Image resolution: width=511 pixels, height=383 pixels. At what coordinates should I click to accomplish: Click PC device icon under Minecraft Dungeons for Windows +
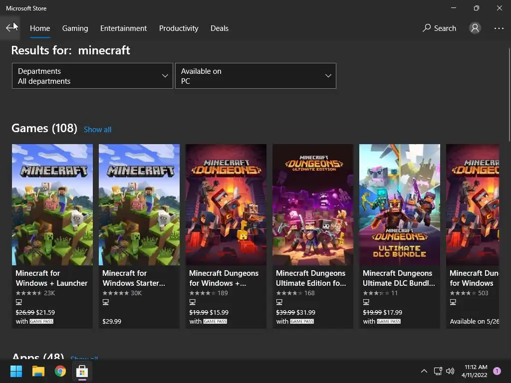pyautogui.click(x=193, y=302)
